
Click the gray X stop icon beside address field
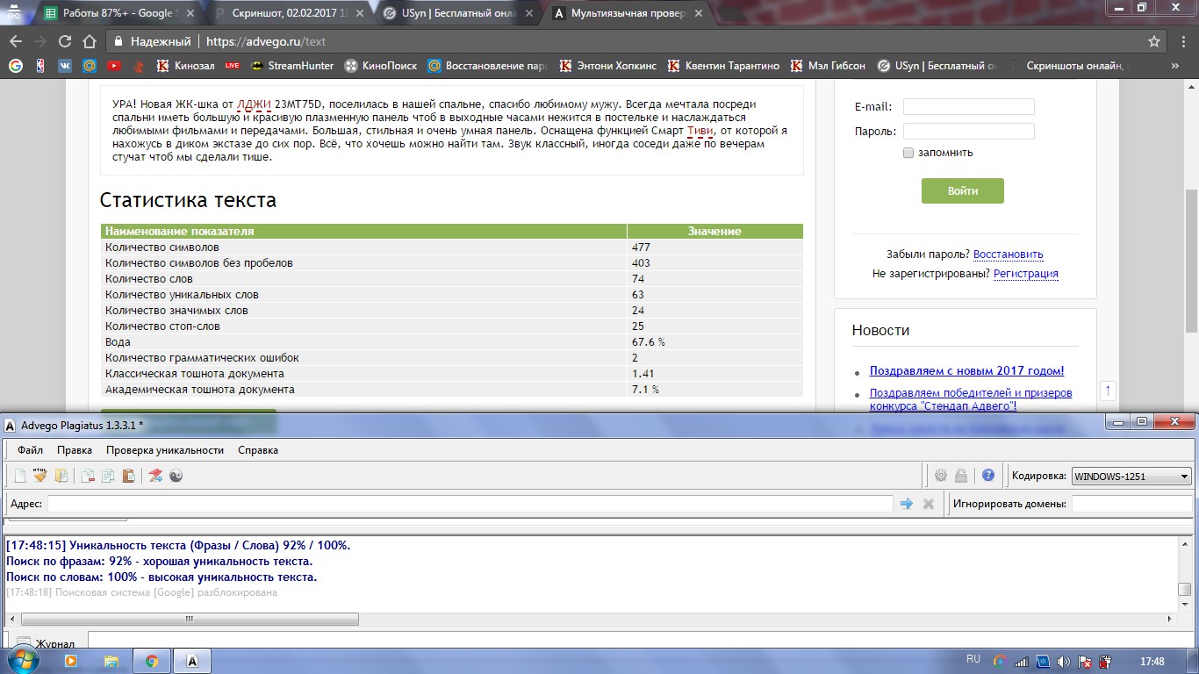pyautogui.click(x=929, y=504)
